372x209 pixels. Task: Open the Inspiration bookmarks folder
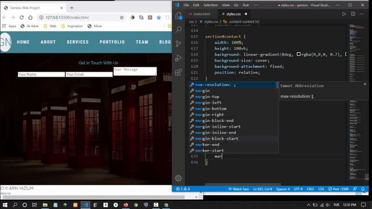tap(72, 26)
